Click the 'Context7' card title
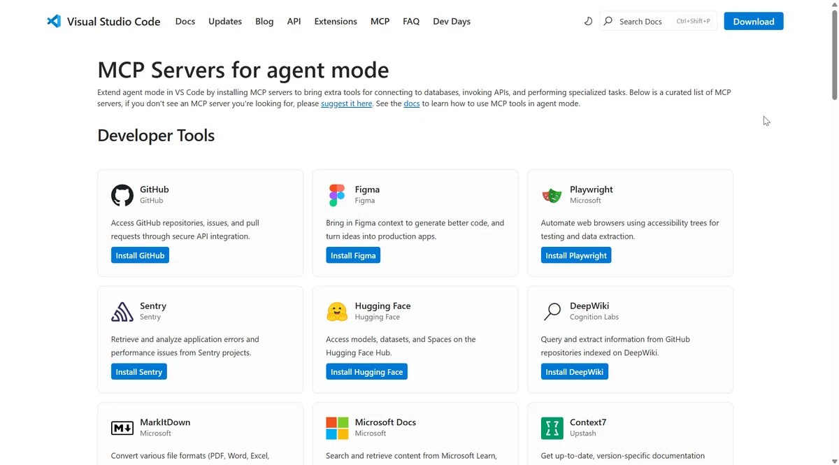 588,422
